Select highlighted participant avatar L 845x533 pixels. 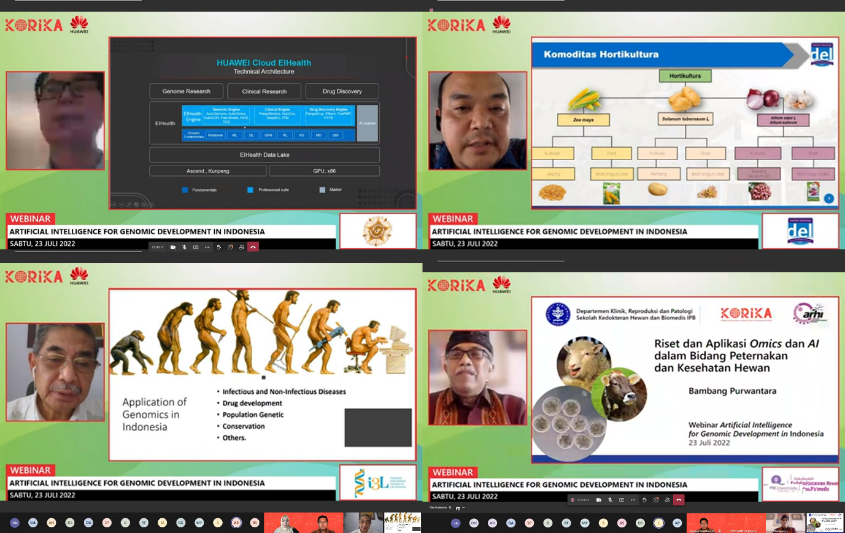pyautogui.click(x=659, y=523)
